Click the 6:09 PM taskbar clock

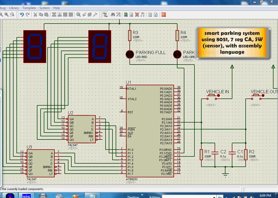pos(266,196)
